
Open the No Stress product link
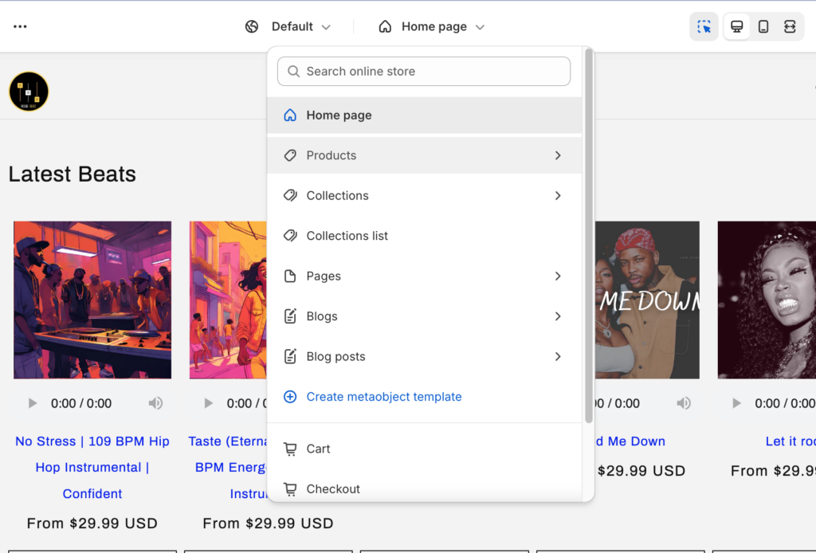click(92, 467)
